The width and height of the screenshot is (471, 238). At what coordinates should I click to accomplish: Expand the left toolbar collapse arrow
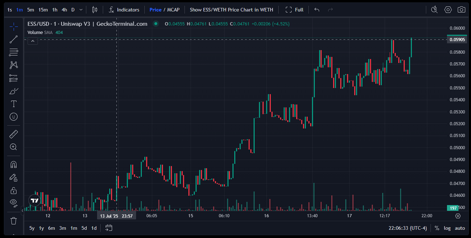pyautogui.click(x=22, y=211)
